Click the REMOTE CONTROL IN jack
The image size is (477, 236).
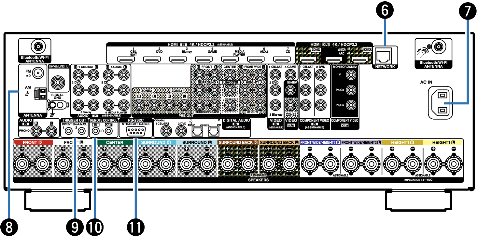(x=96, y=131)
